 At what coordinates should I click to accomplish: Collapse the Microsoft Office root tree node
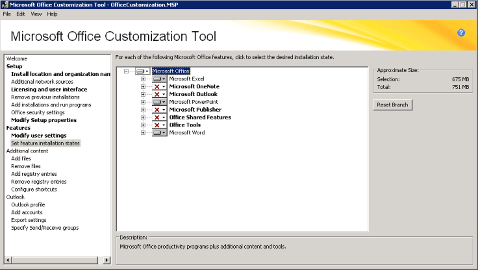click(126, 71)
